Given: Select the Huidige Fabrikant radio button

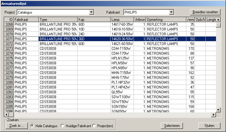Looking at the screenshot, I should (62, 126).
